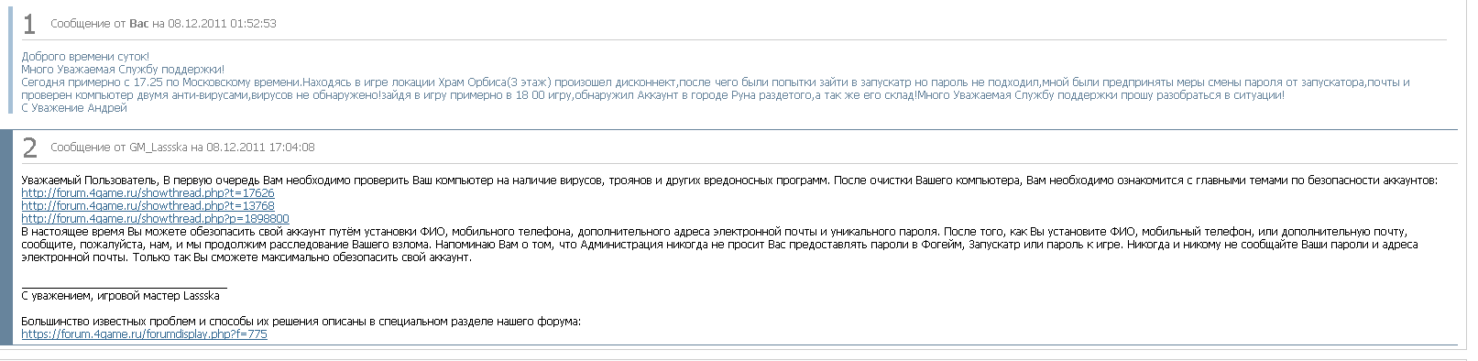Viewport: 1478px width, 361px height.
Task: Open forum link showthread.php?p=1898800
Action: click(x=155, y=219)
